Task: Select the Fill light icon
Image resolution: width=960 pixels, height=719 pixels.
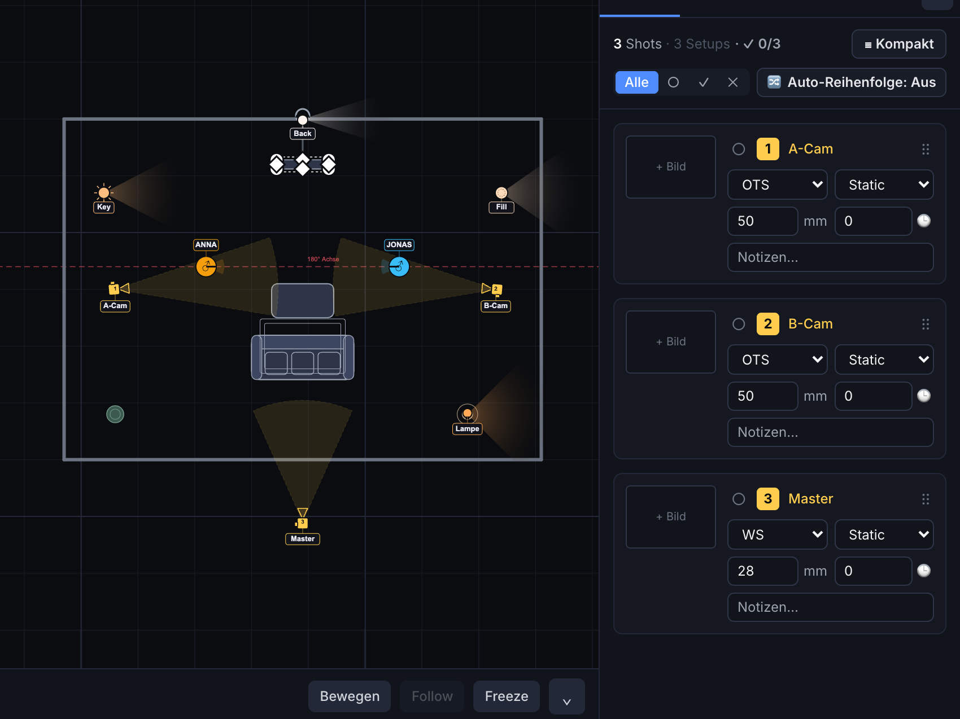Action: [x=501, y=193]
